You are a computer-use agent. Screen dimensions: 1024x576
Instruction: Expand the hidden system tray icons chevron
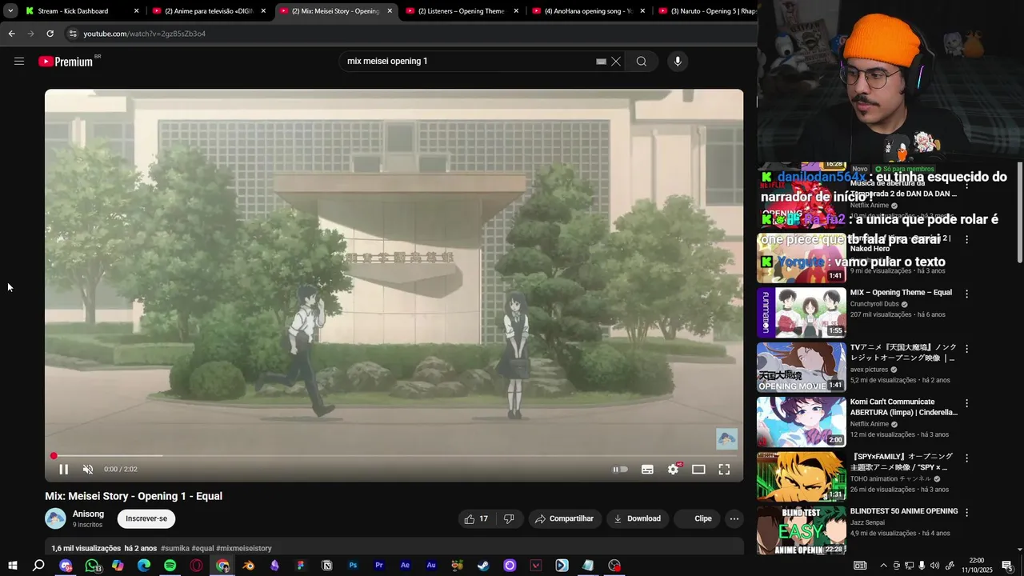[883, 566]
